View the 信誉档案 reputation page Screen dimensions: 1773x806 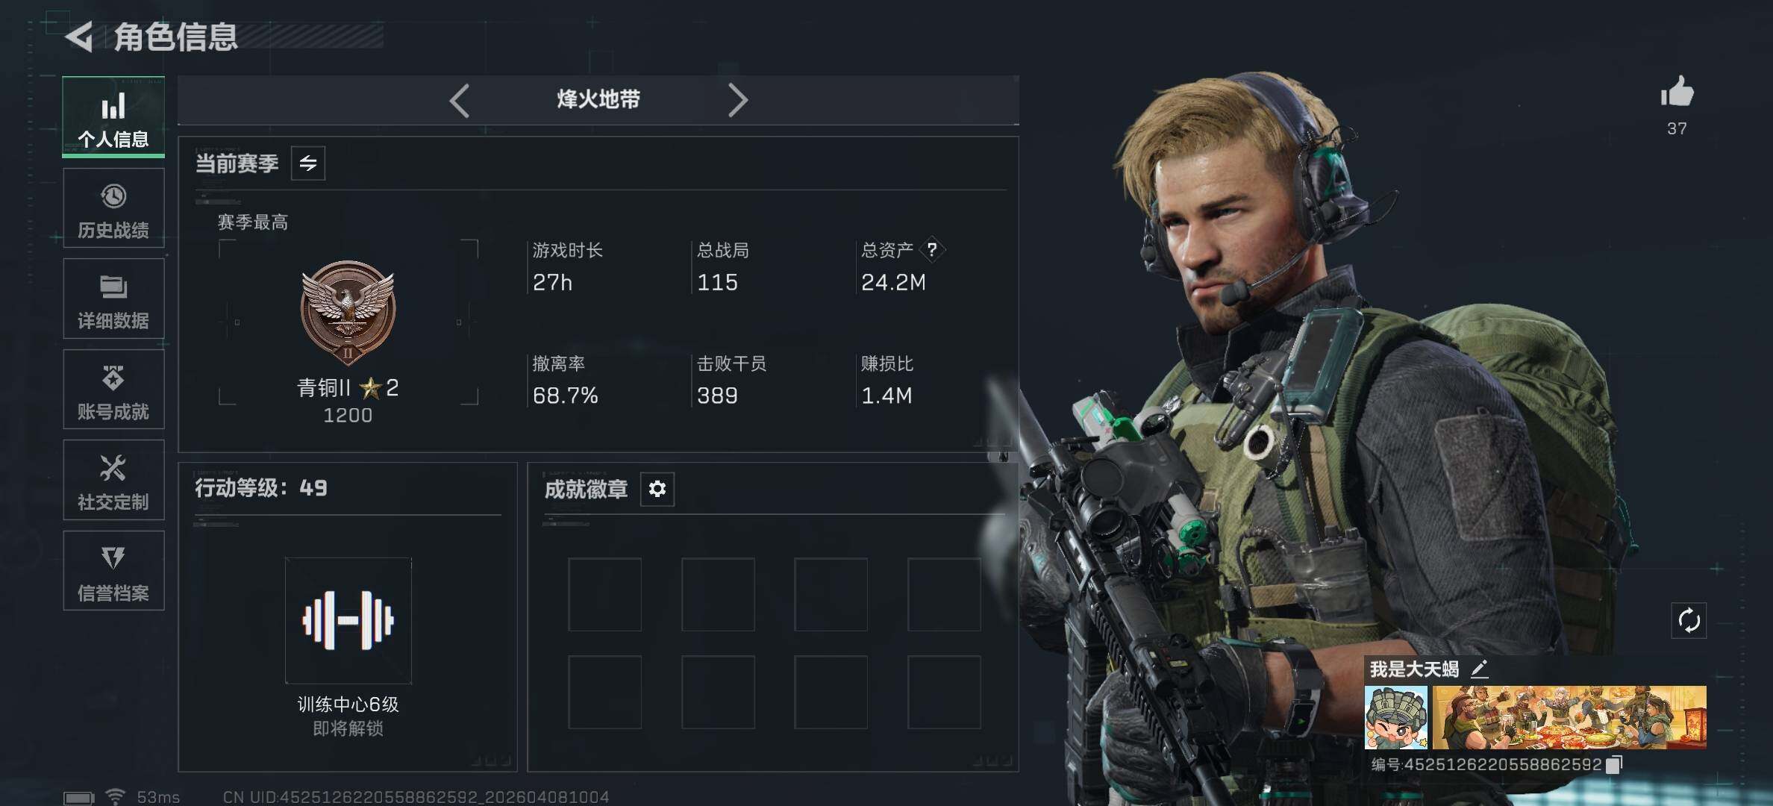pyautogui.click(x=113, y=571)
